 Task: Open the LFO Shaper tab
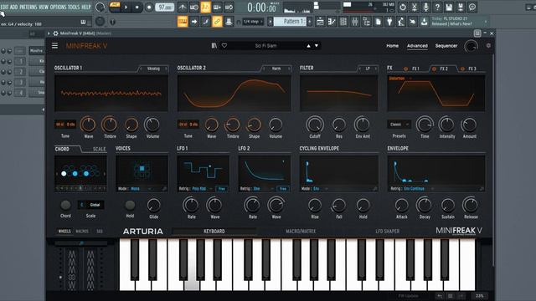coord(387,232)
